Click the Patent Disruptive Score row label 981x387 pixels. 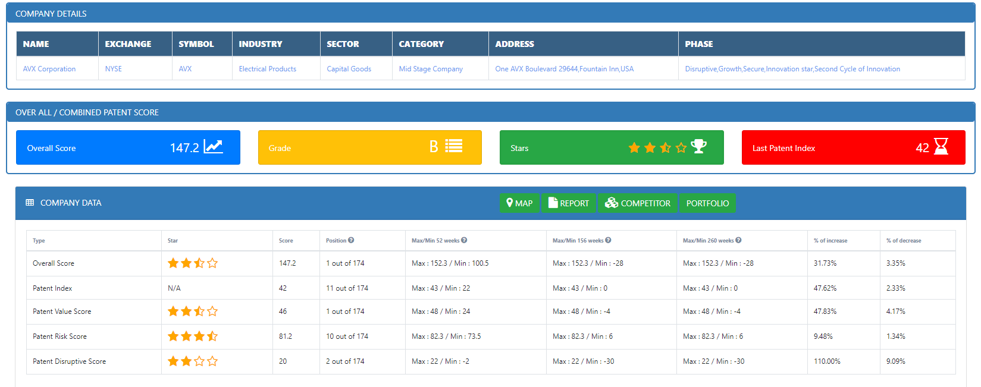pyautogui.click(x=69, y=361)
